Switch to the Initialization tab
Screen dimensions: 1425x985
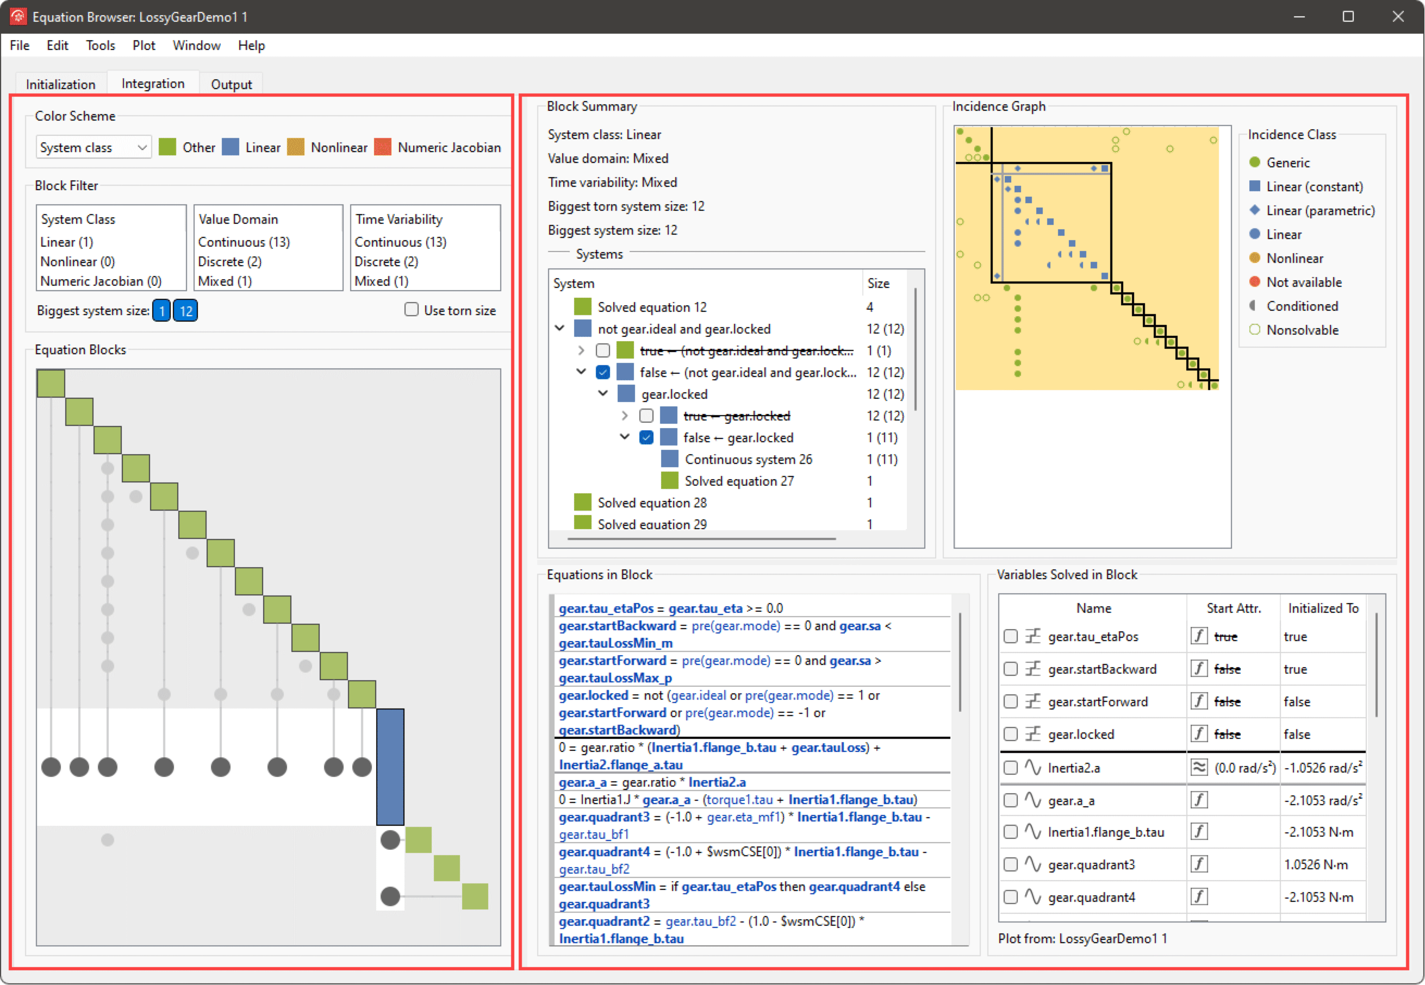point(60,84)
